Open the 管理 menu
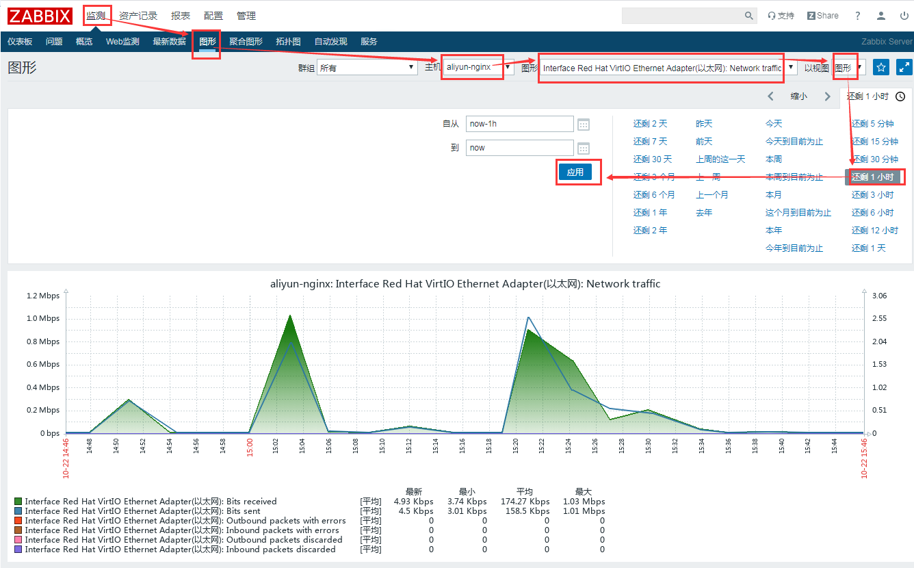The image size is (914, 568). pyautogui.click(x=246, y=16)
